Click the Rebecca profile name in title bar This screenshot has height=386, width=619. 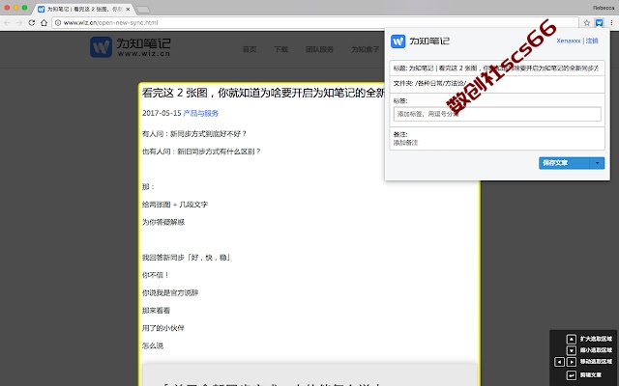coord(604,8)
